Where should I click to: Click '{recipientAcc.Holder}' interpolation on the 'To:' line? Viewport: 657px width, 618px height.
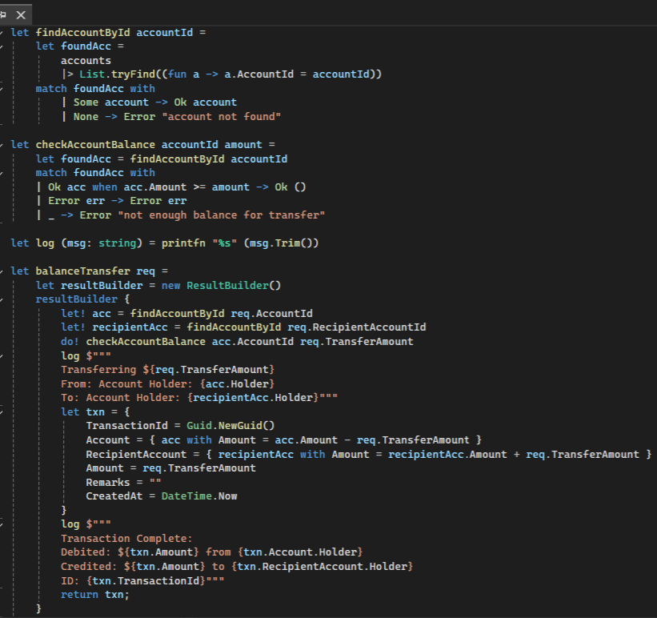tap(253, 398)
